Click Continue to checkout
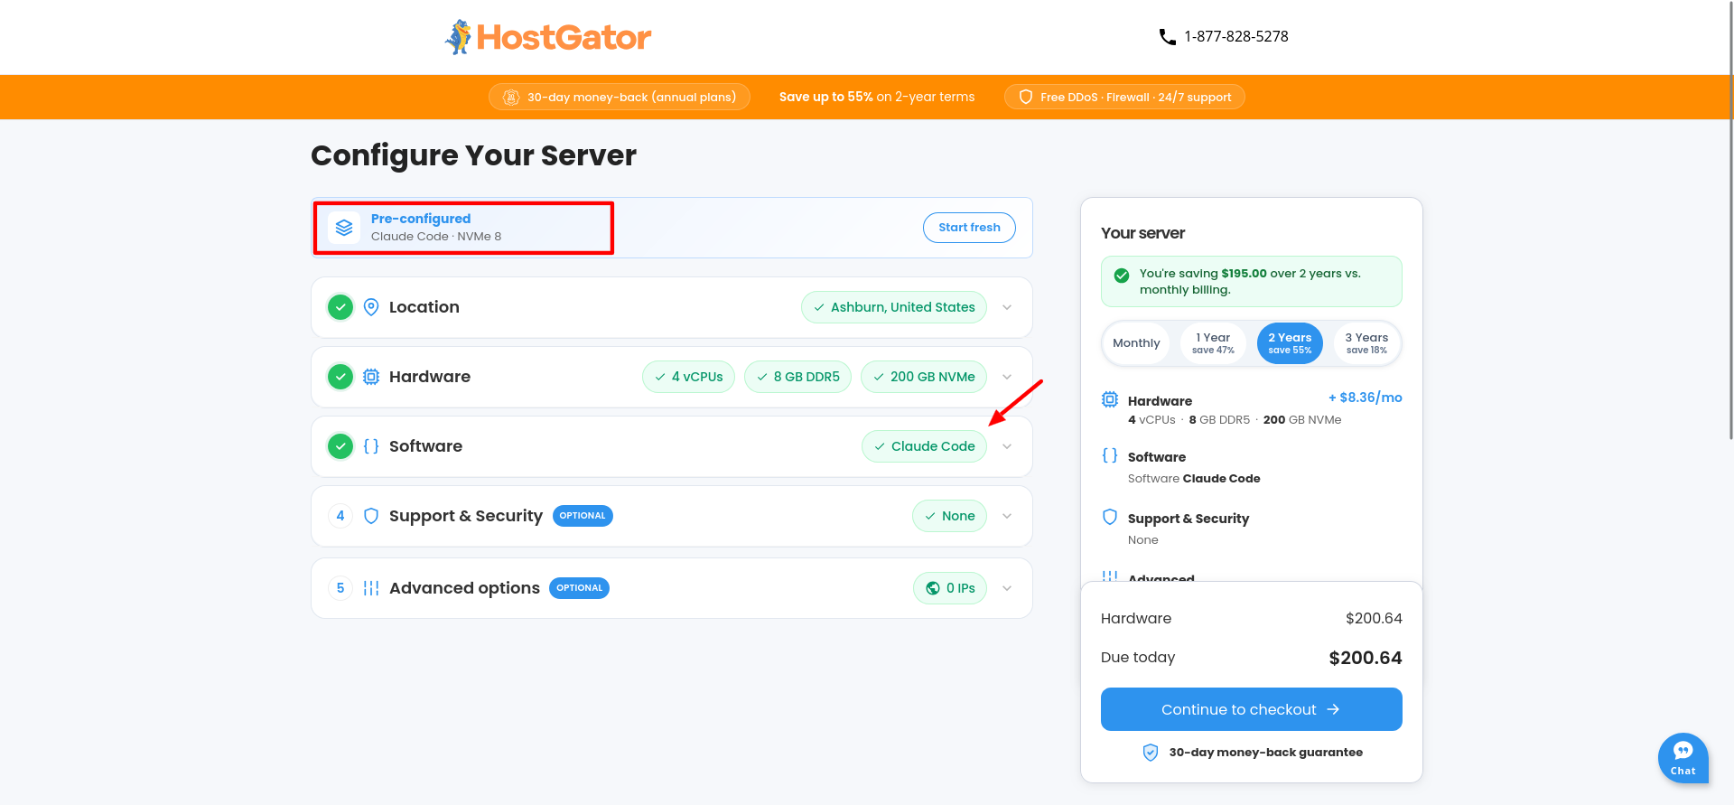The width and height of the screenshot is (1734, 805). point(1251,709)
